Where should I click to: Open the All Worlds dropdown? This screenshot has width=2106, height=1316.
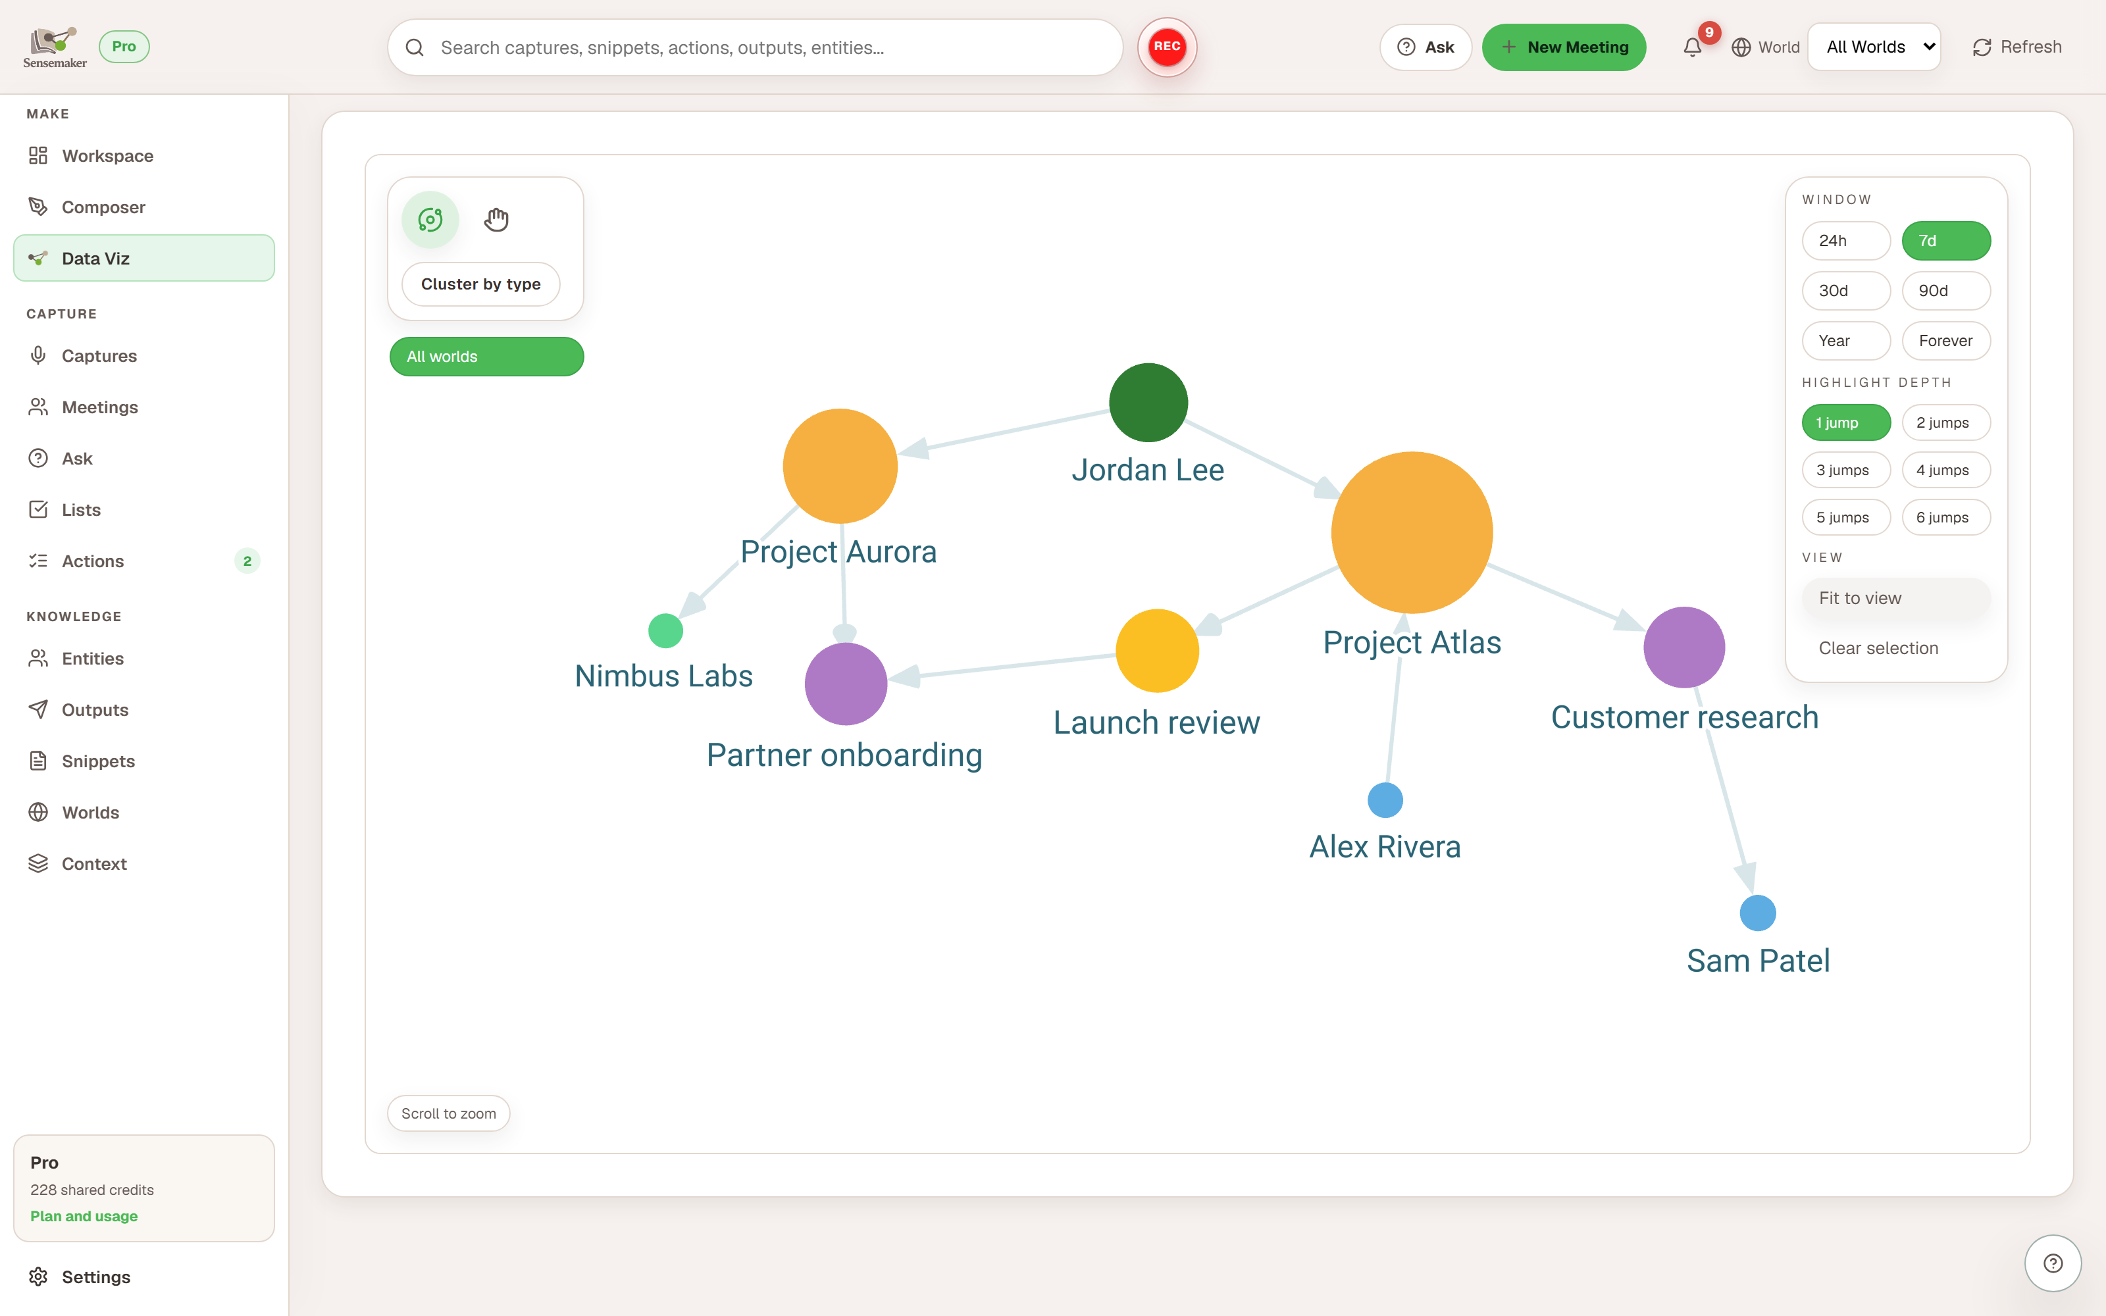click(x=1874, y=47)
